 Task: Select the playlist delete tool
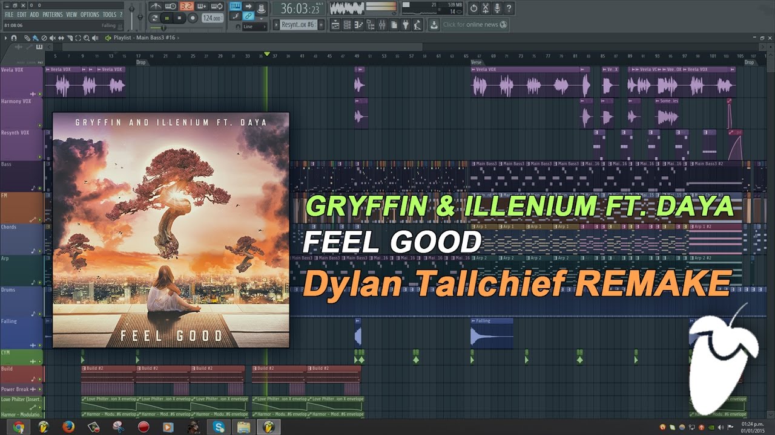pyautogui.click(x=44, y=37)
